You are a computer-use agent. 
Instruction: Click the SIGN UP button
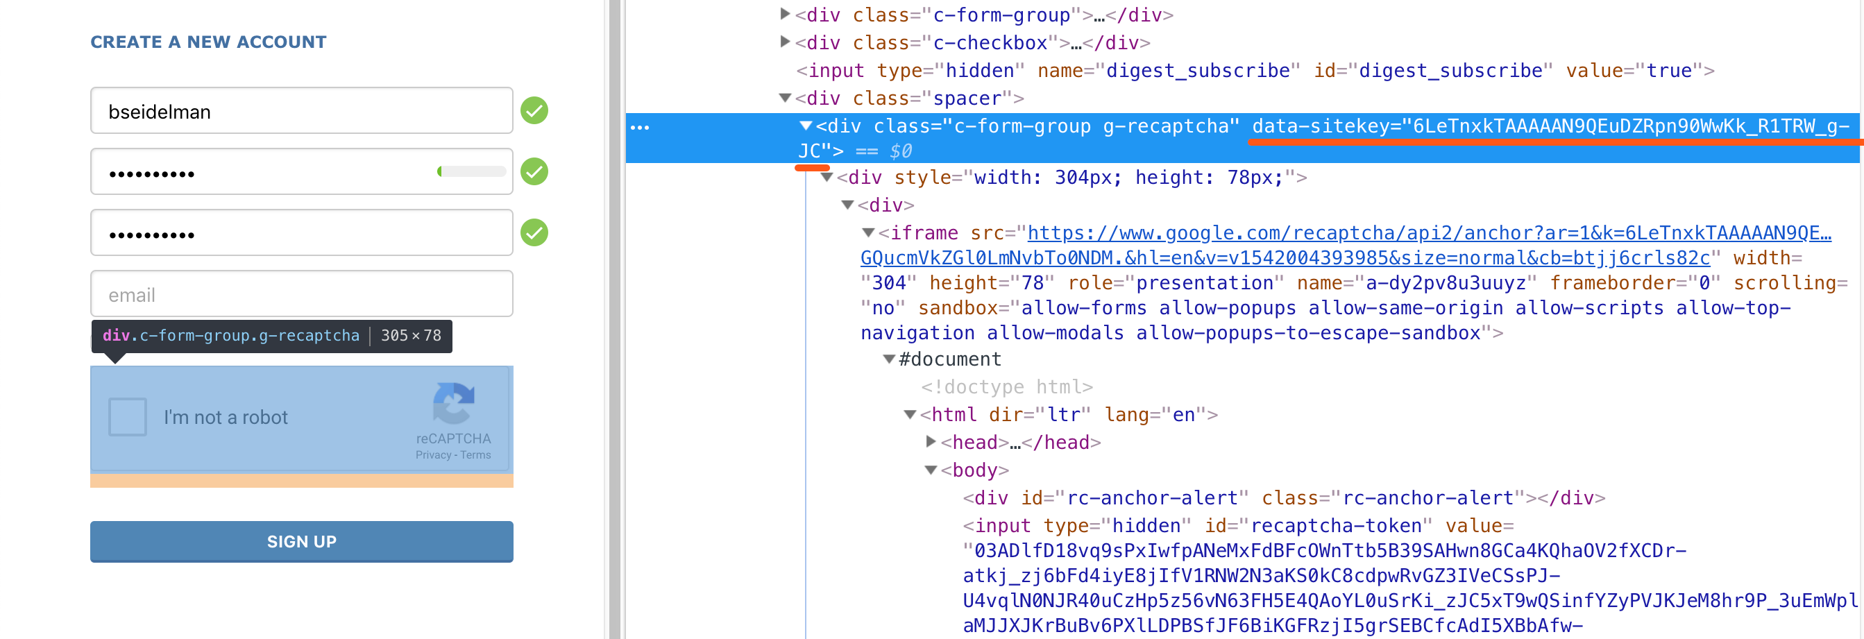coord(301,541)
